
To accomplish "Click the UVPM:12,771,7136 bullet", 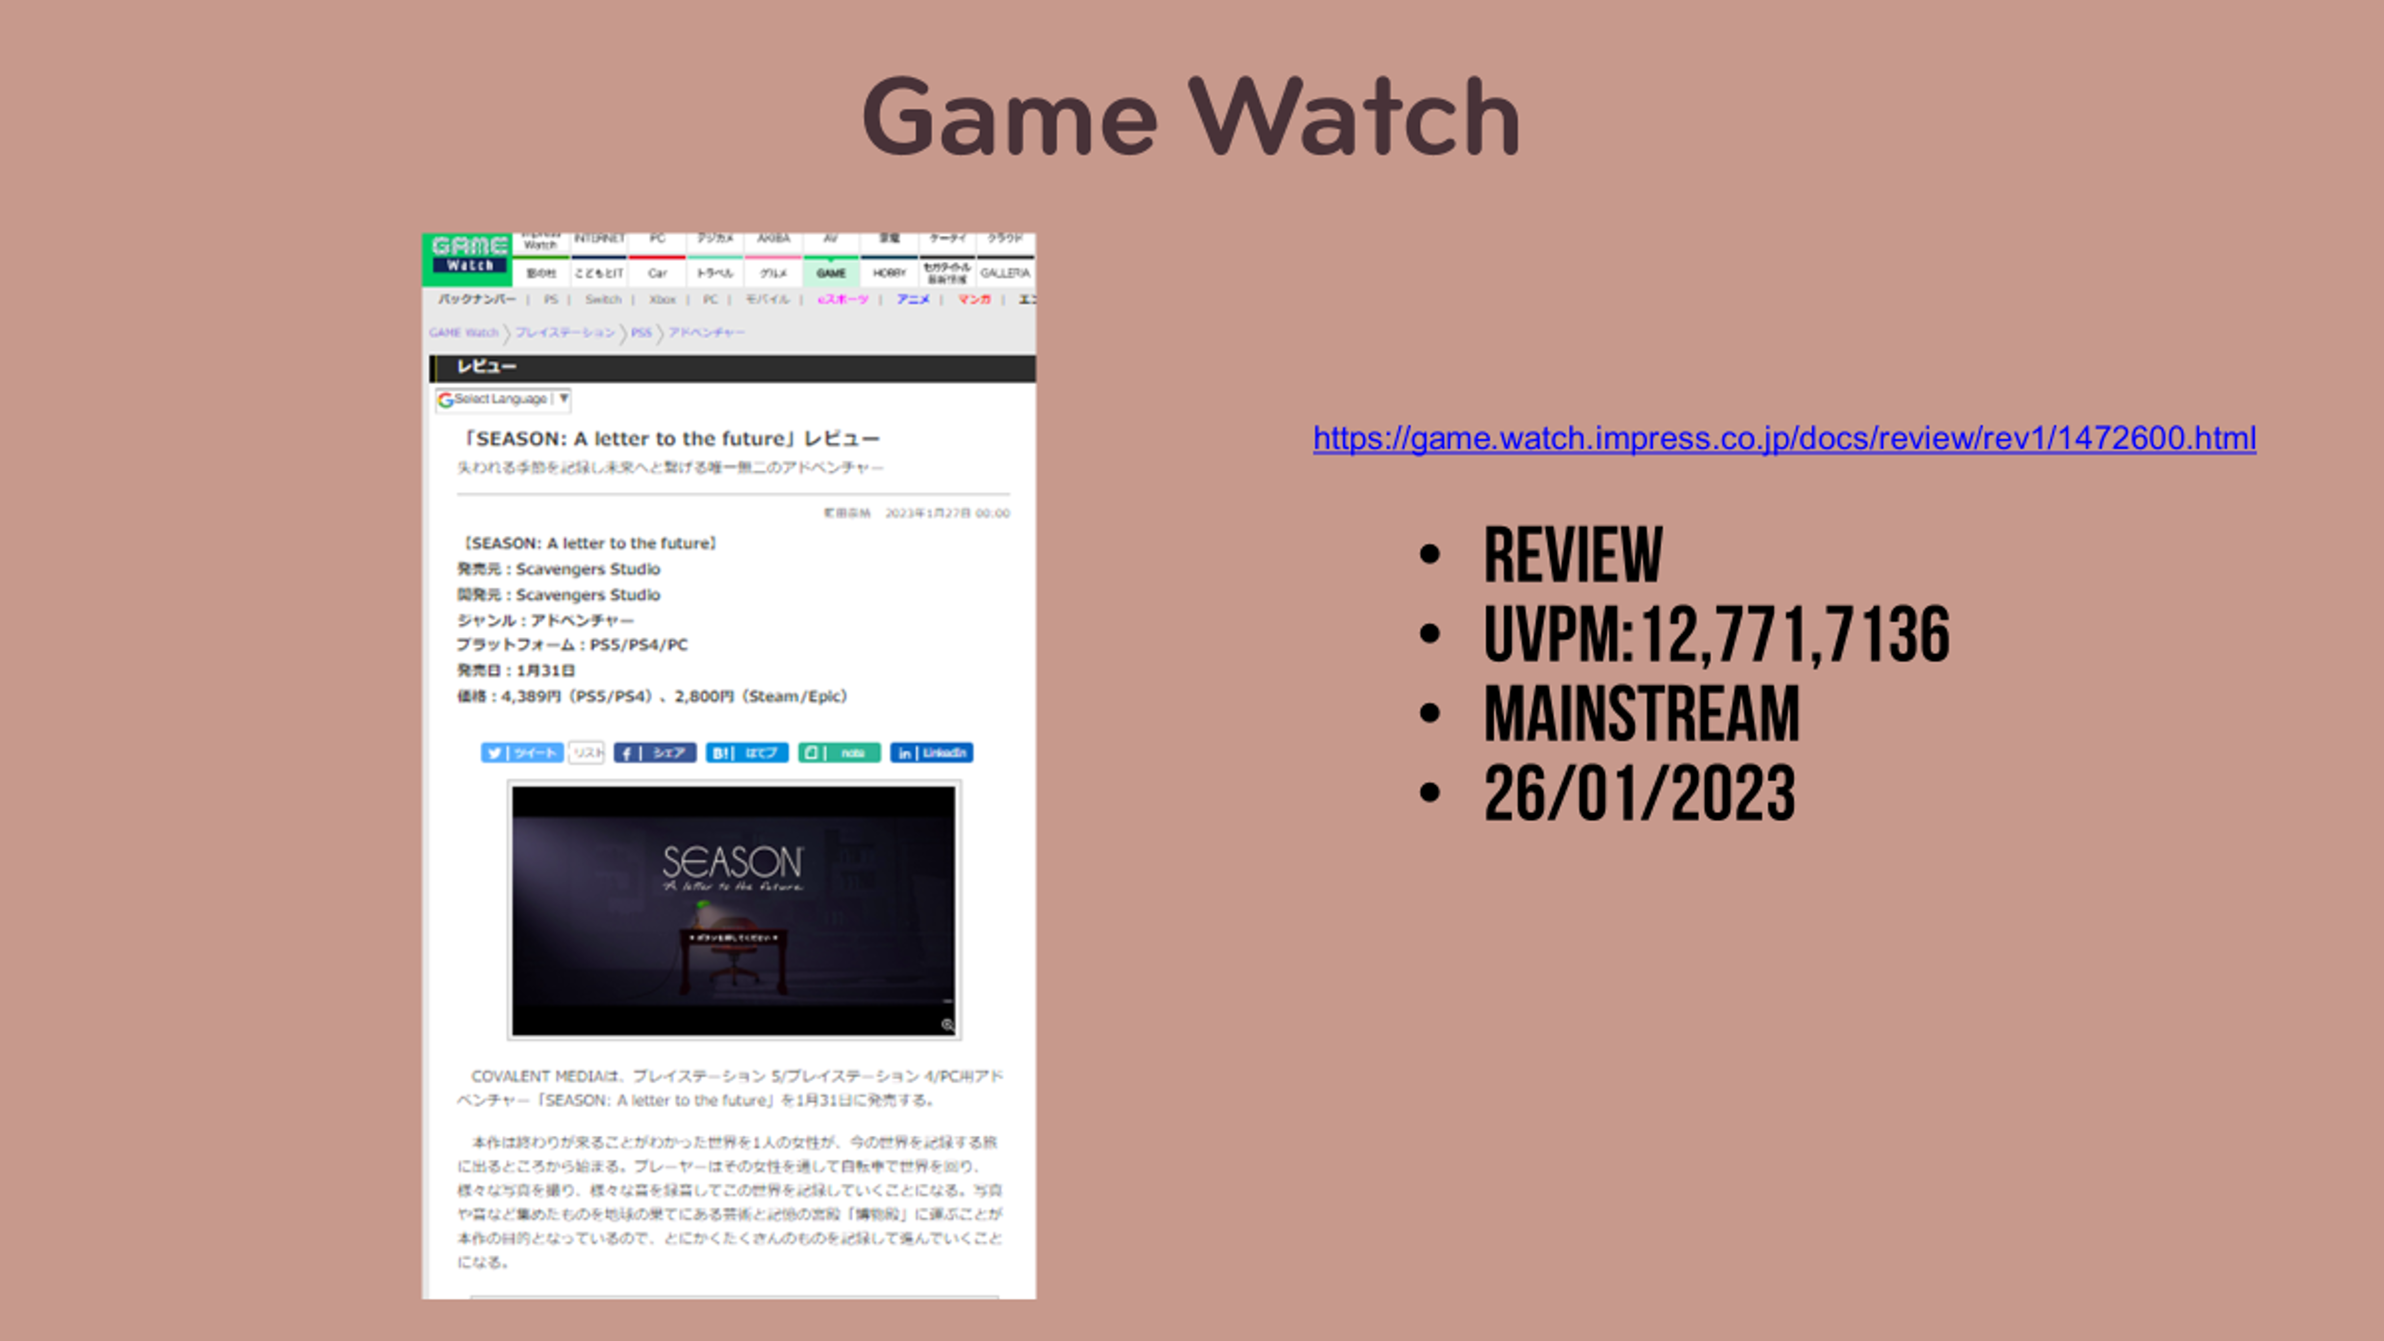I will (x=1717, y=634).
